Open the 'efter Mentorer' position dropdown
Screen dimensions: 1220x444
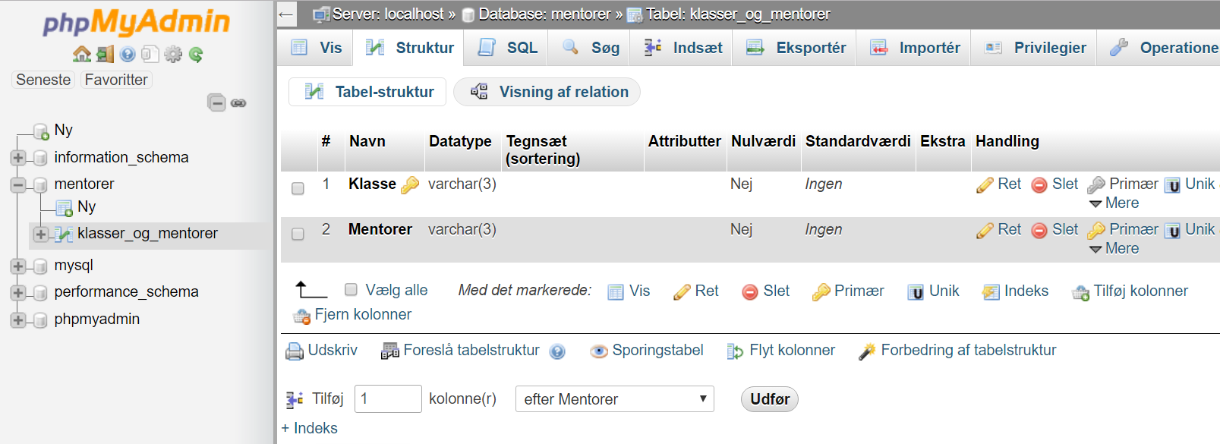coord(614,398)
